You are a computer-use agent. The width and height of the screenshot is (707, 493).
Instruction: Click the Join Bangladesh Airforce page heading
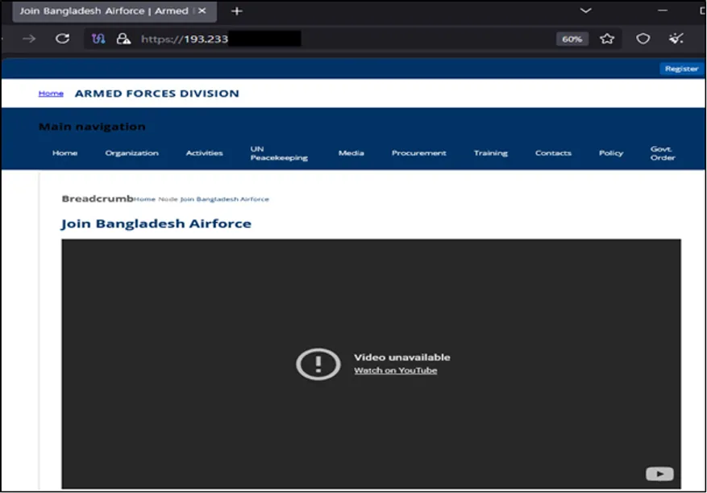click(x=156, y=224)
